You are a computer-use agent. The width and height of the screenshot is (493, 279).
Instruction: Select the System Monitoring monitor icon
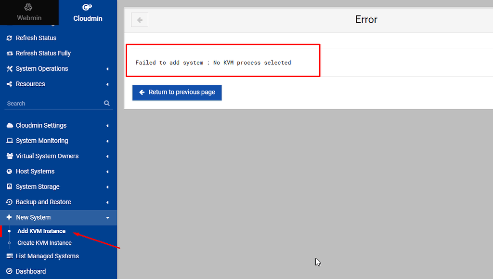[9, 140]
